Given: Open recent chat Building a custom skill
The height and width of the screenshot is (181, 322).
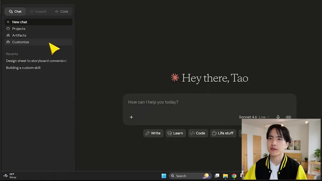Looking at the screenshot, I should (23, 68).
